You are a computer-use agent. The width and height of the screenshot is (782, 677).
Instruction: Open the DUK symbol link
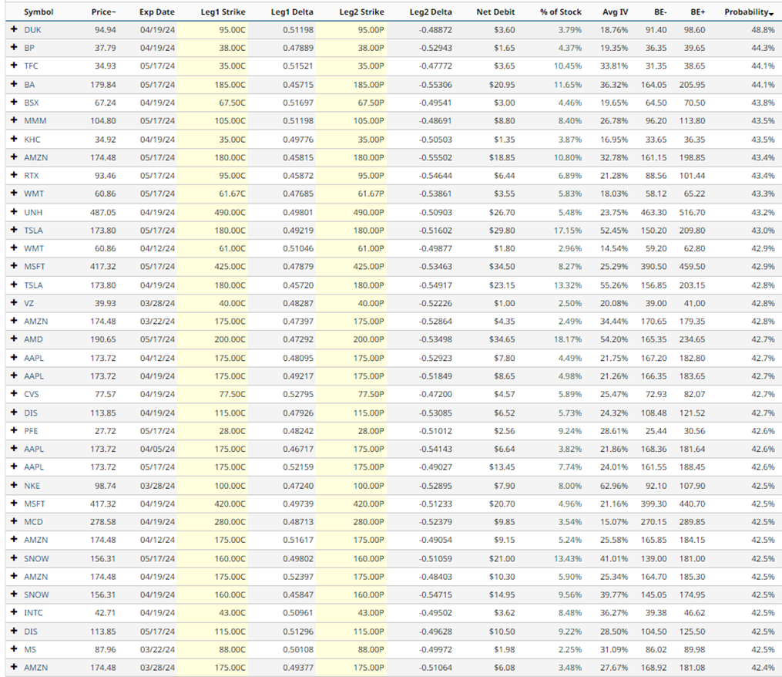pos(33,30)
